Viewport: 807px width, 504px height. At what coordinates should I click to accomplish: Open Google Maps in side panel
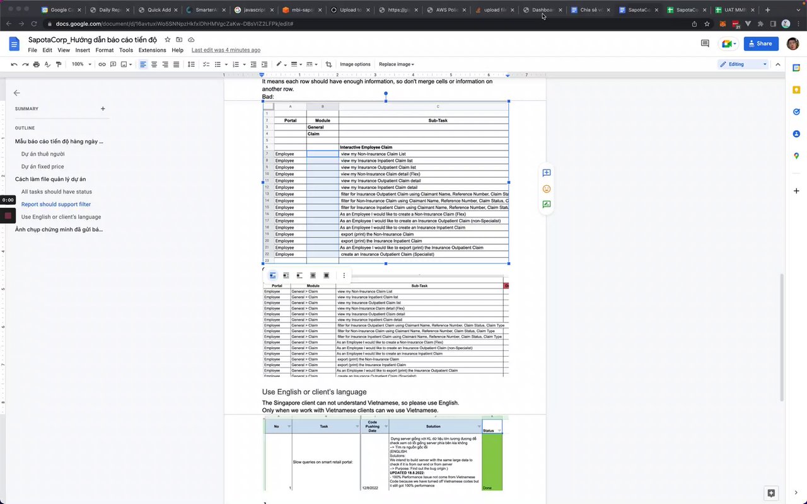[x=796, y=156]
